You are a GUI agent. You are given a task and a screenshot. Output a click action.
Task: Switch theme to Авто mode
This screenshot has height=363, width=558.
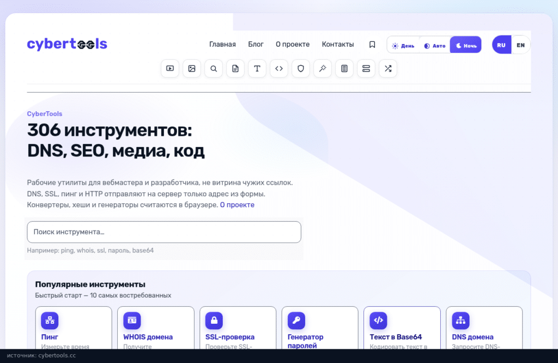click(434, 46)
